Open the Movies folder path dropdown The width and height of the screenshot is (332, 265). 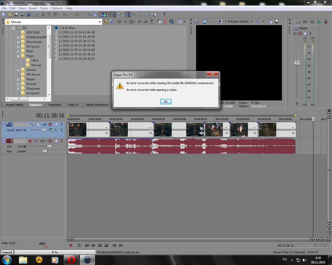[x=100, y=22]
